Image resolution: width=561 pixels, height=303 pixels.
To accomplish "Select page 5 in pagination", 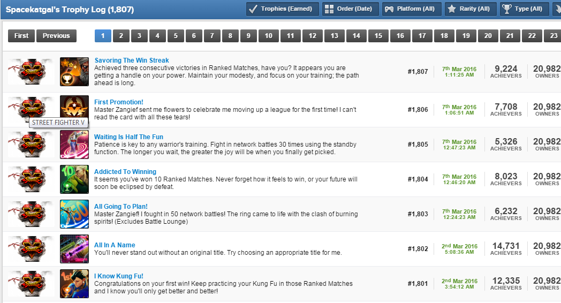I will tap(176, 36).
